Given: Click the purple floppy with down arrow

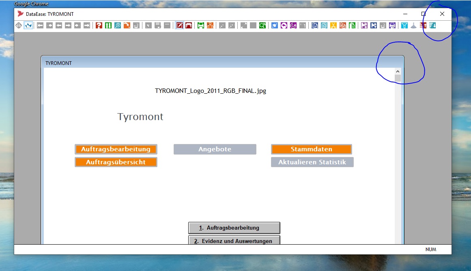Looking at the screenshot, I should (x=364, y=26).
